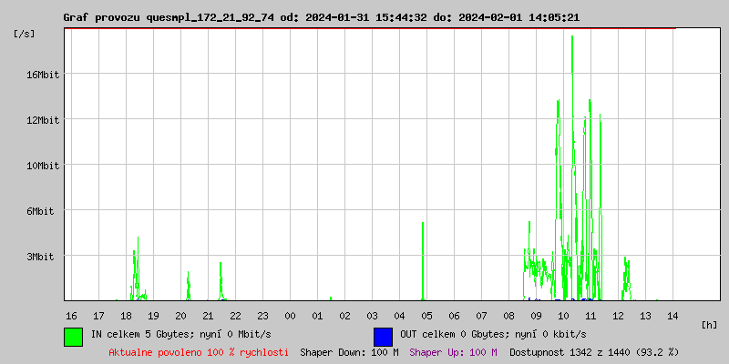Click the purple 'Shaper Up: 100 M' text
This screenshot has width=729, height=364.
tap(453, 351)
